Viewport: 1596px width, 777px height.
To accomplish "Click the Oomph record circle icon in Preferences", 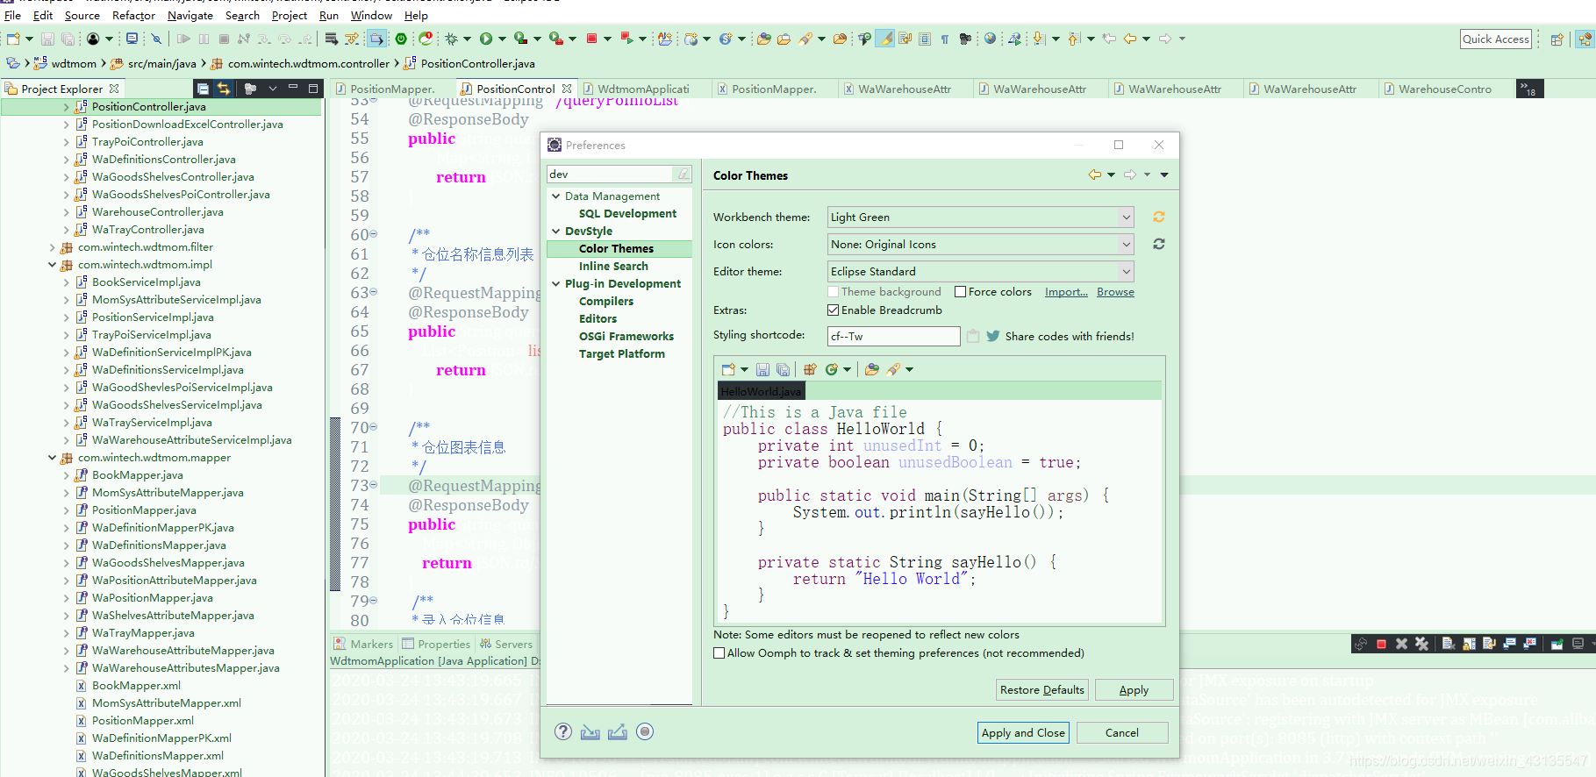I will coord(645,731).
